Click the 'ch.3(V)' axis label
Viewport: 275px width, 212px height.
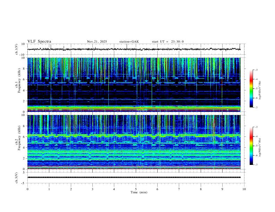[x=17, y=178]
